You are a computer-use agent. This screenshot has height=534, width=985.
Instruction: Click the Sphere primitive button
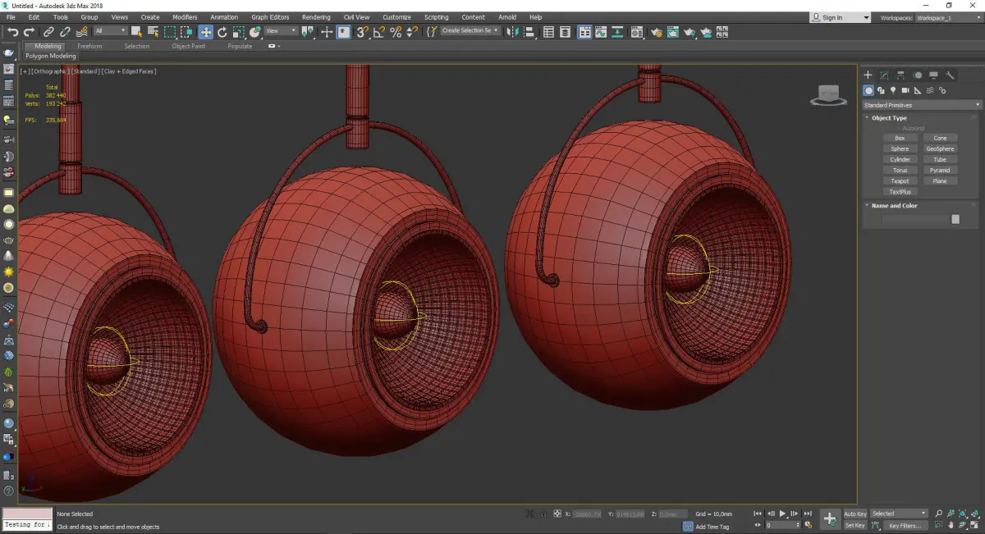click(x=900, y=148)
